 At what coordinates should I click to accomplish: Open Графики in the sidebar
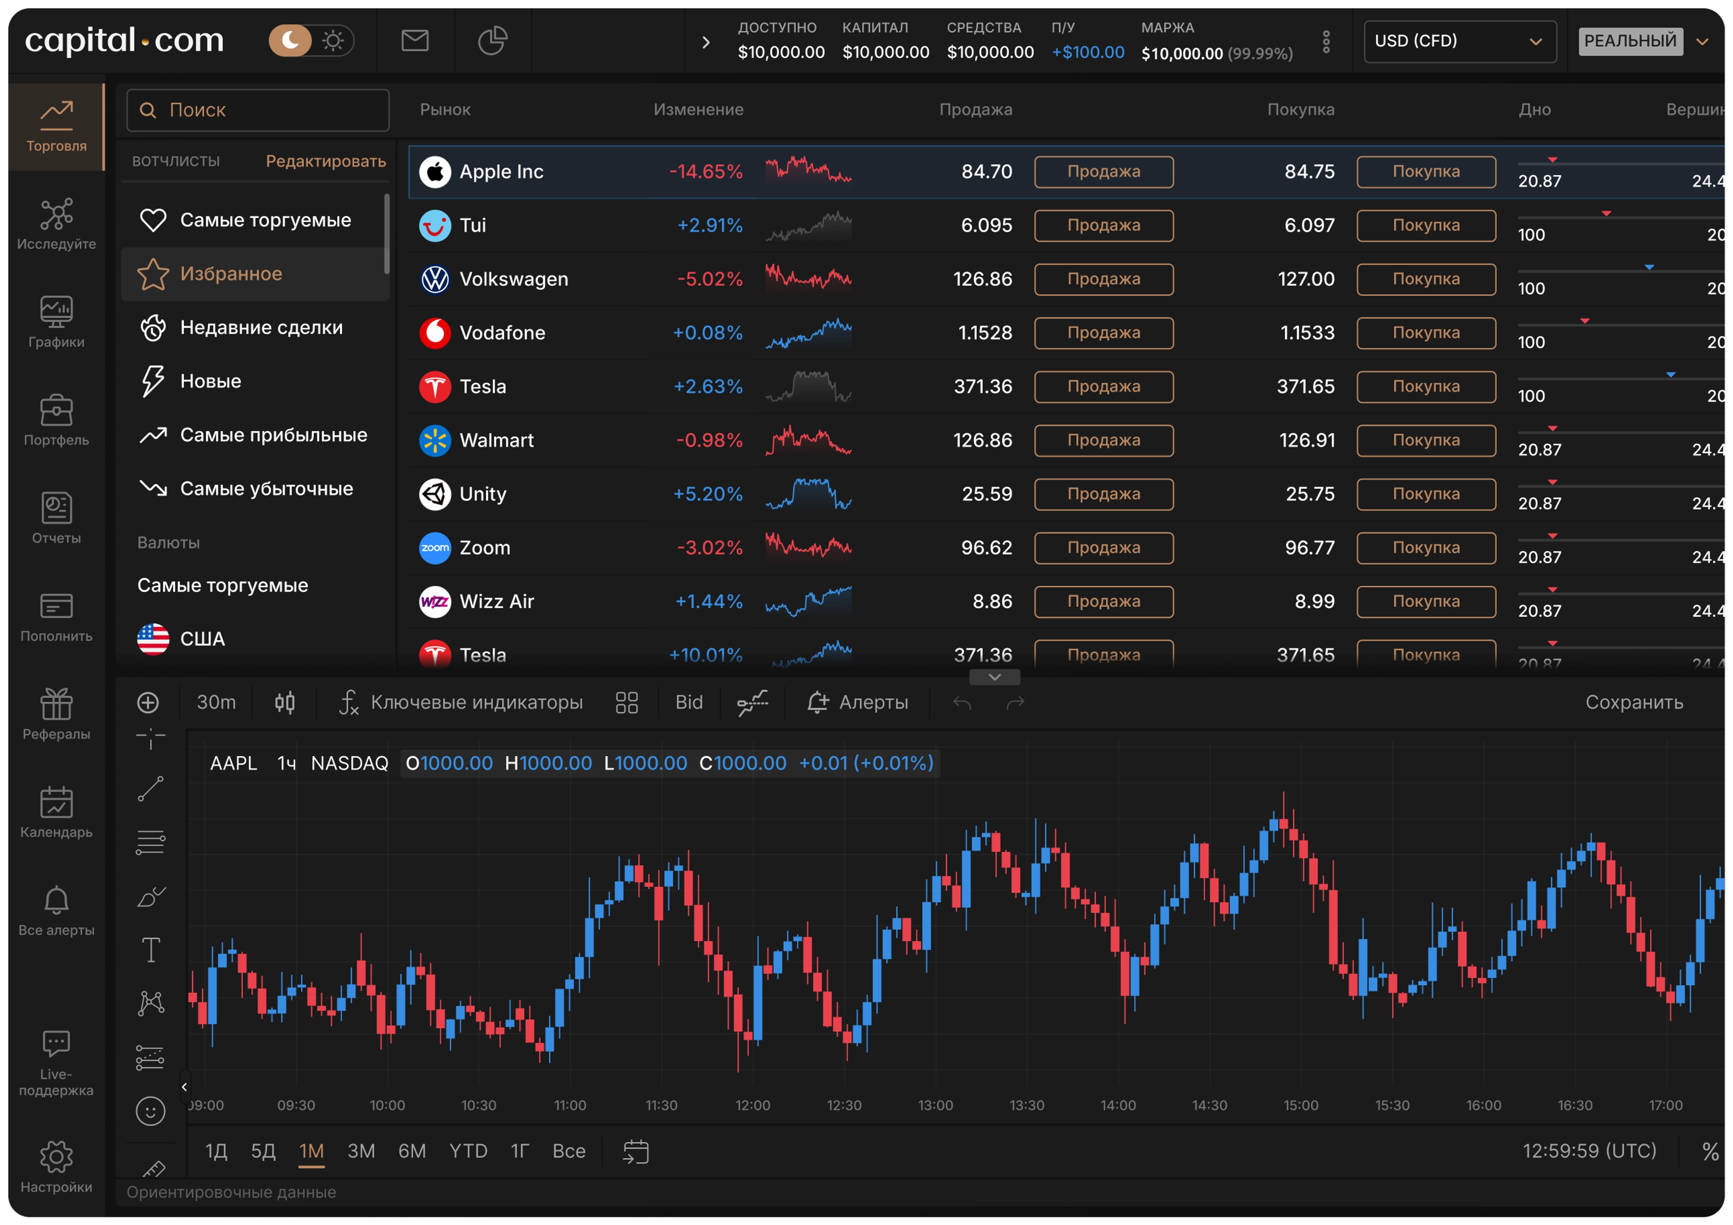56,322
